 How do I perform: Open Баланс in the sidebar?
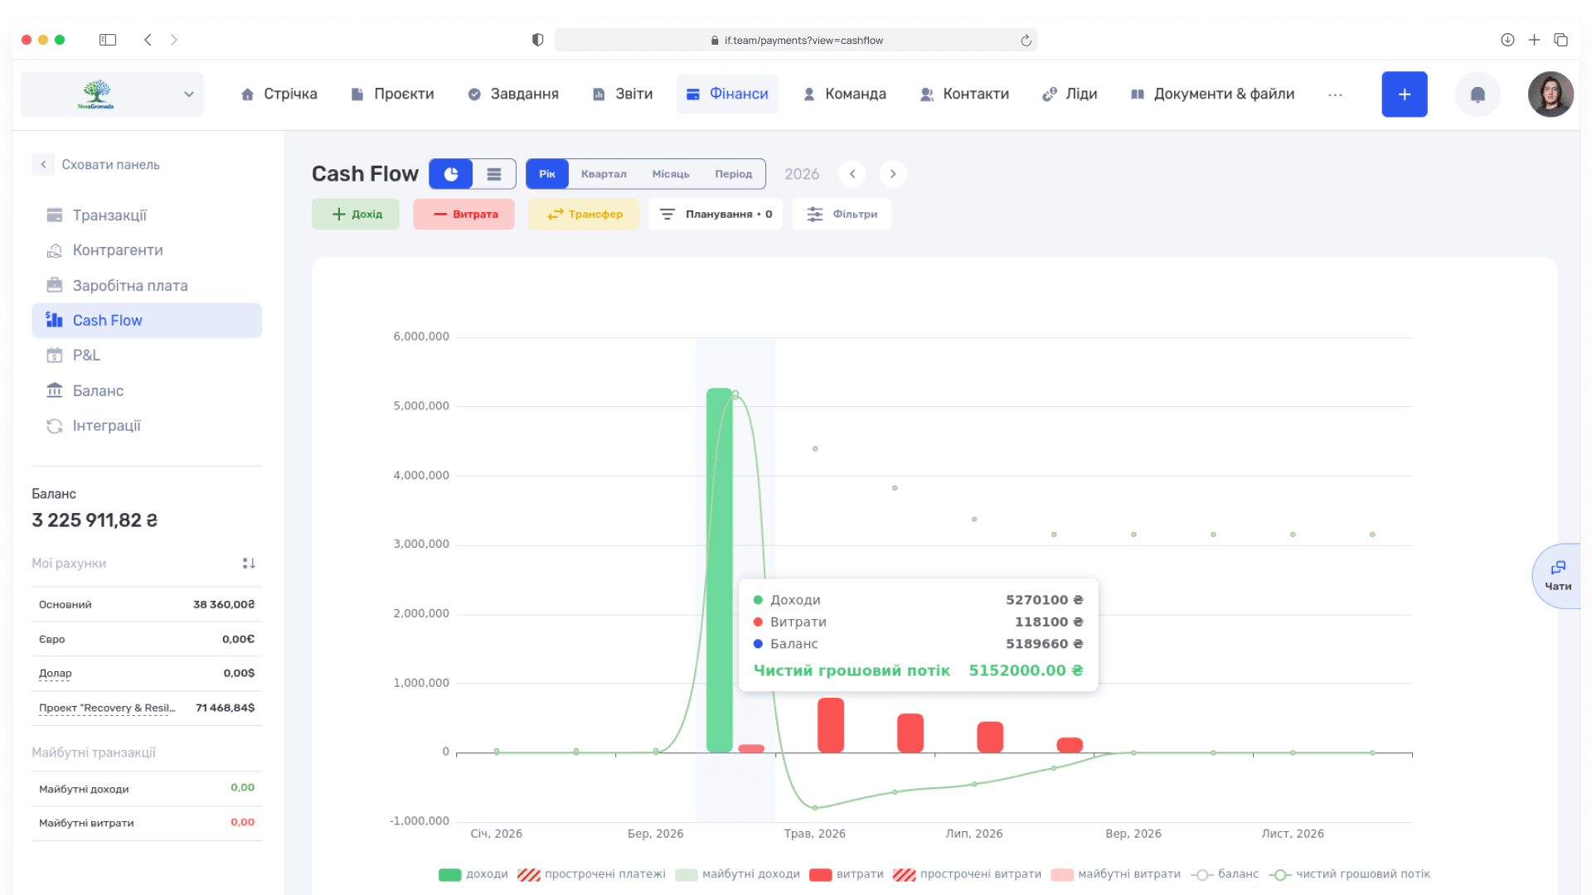click(147, 391)
